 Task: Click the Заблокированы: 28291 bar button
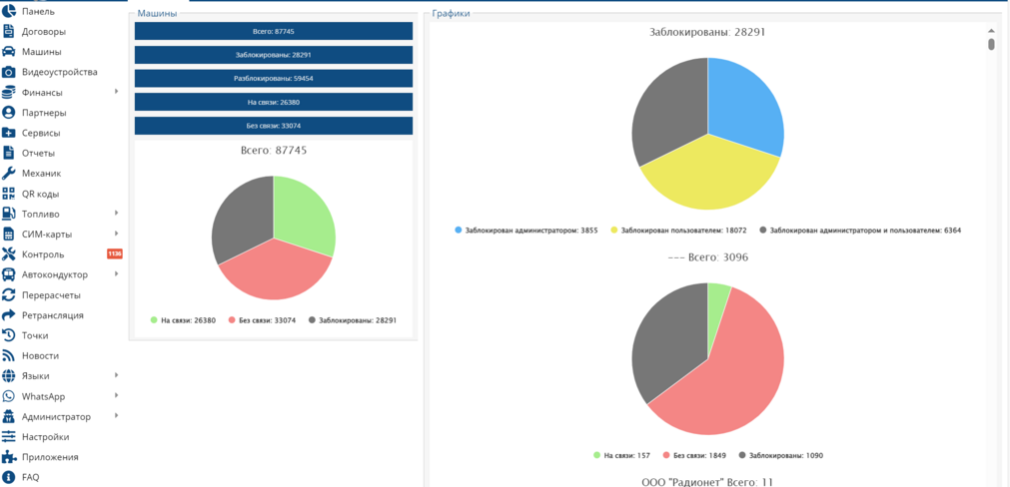click(x=274, y=55)
